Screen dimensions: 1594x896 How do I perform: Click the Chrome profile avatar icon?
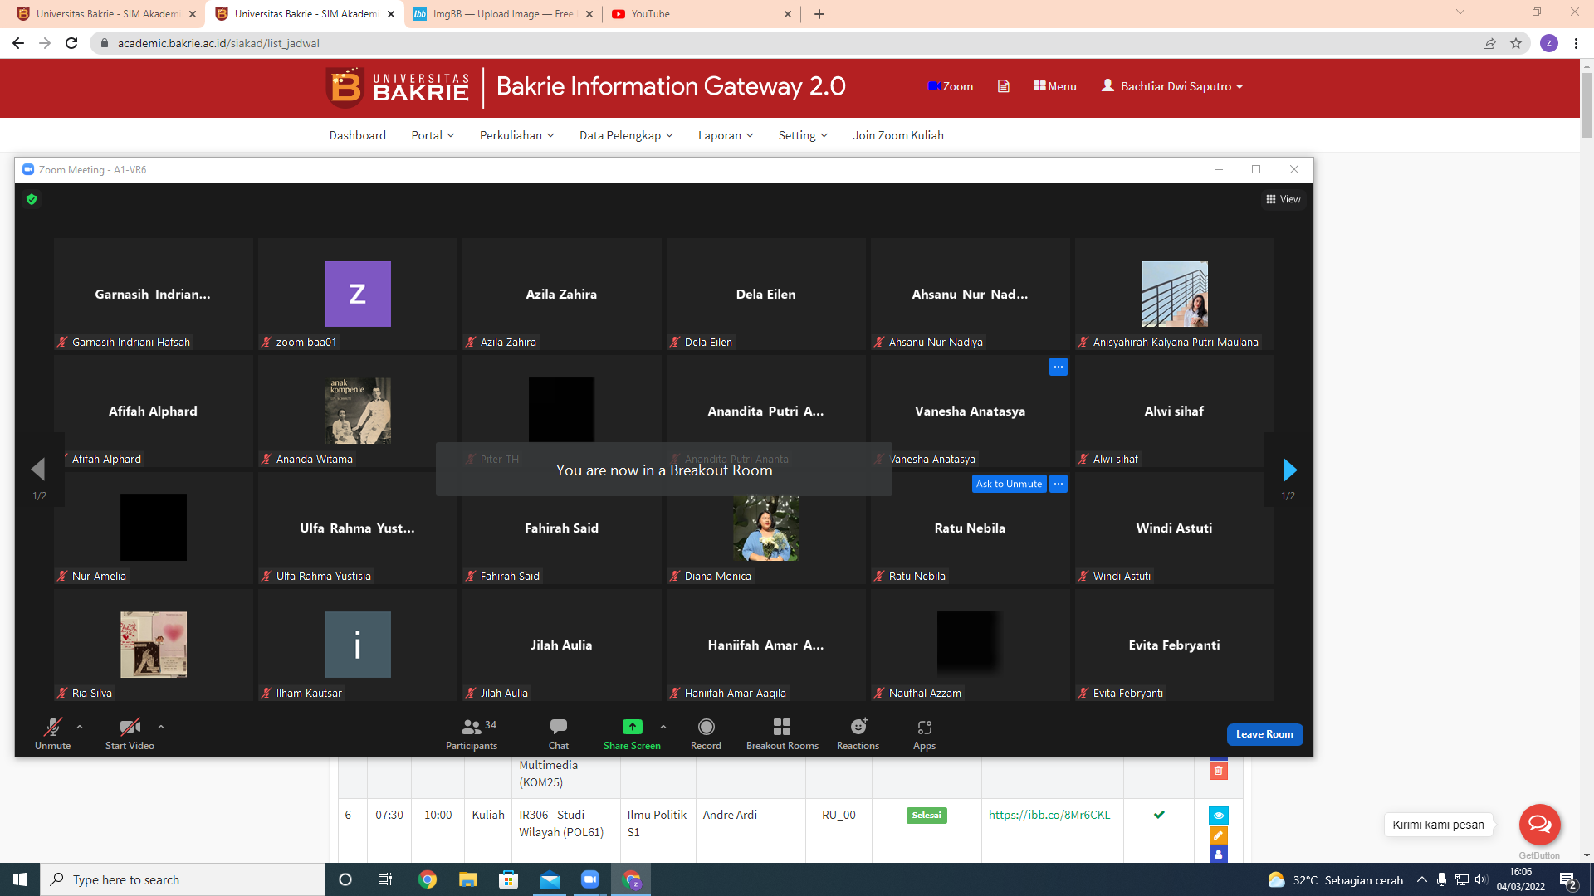[x=1548, y=43]
